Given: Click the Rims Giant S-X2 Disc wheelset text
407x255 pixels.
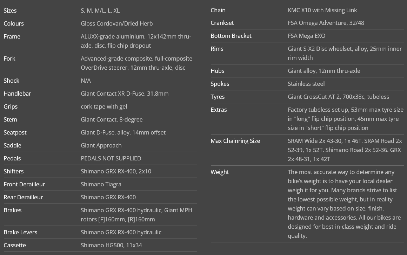Looking at the screenshot, I should tap(345, 53).
